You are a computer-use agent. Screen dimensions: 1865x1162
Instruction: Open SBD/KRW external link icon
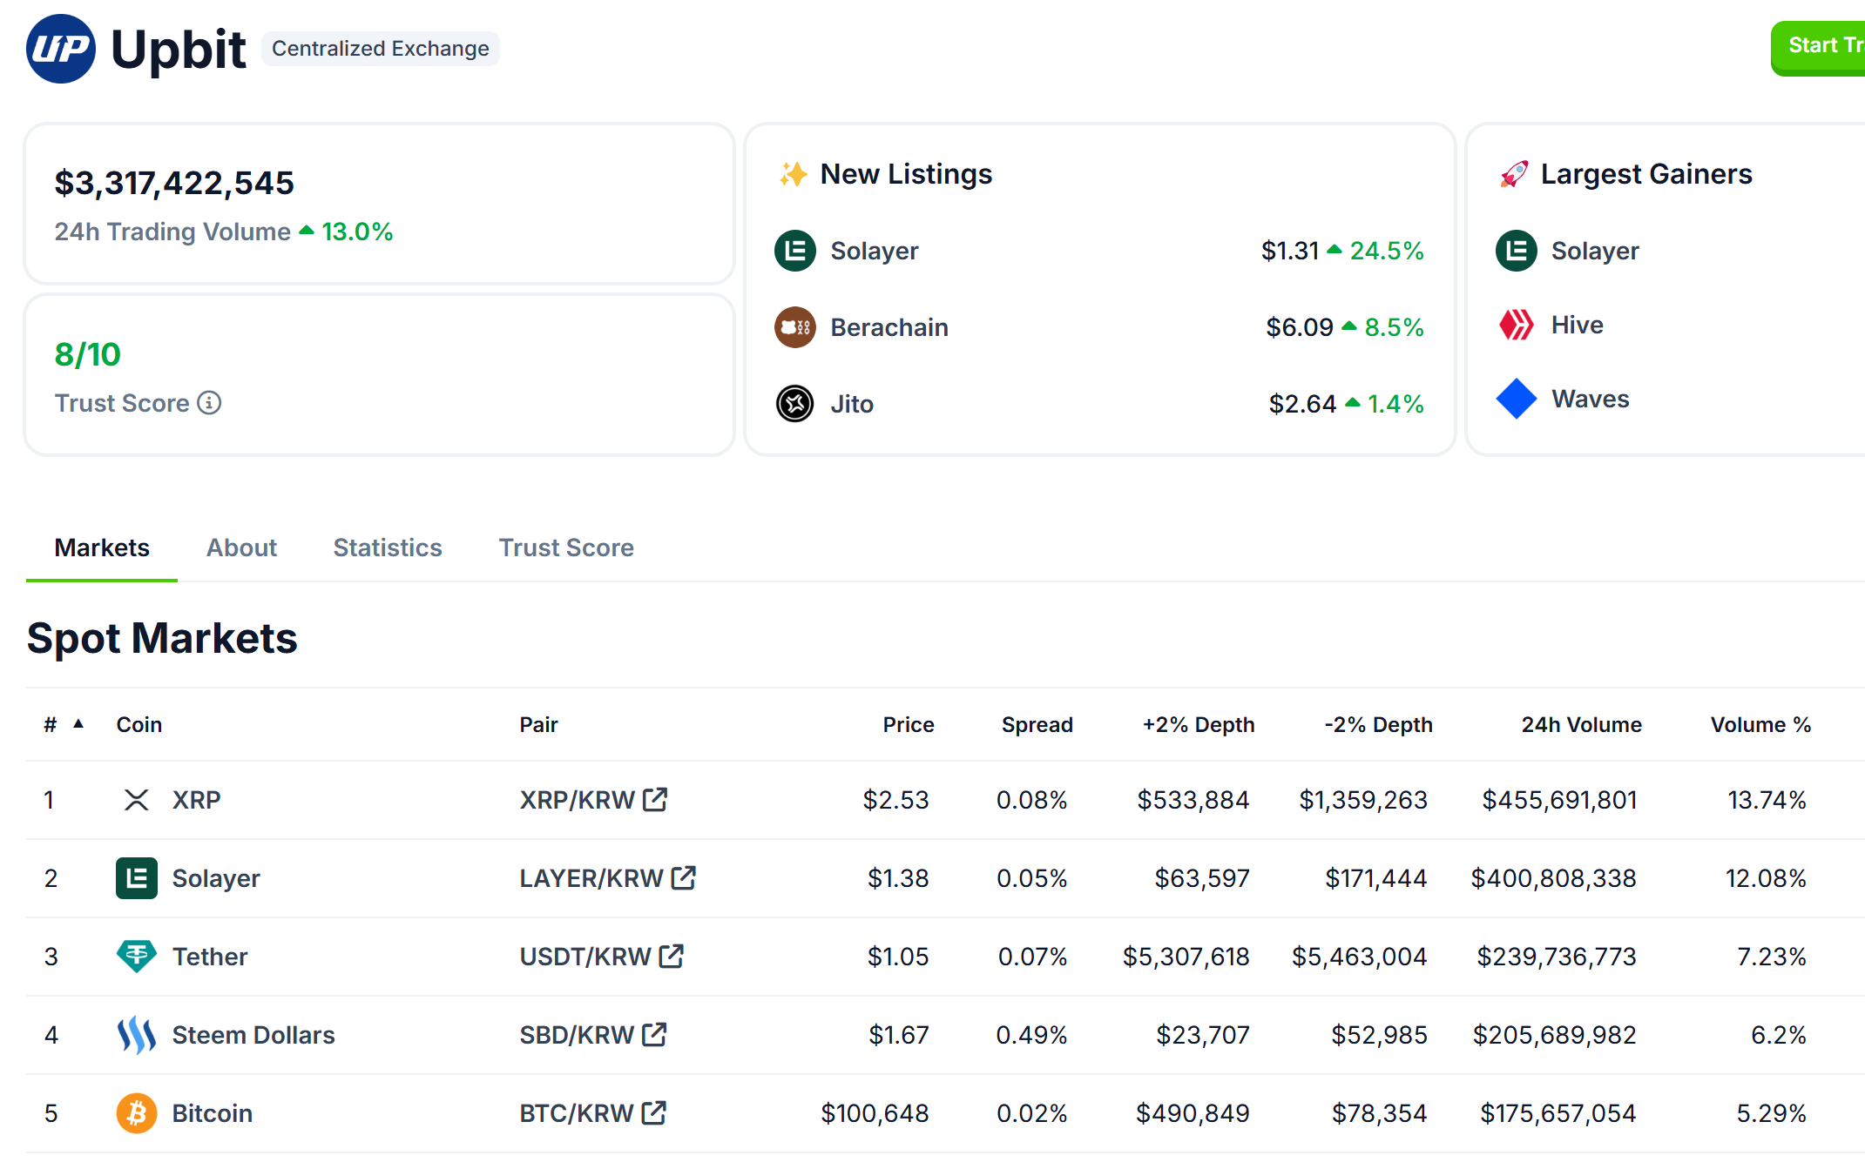[654, 1034]
